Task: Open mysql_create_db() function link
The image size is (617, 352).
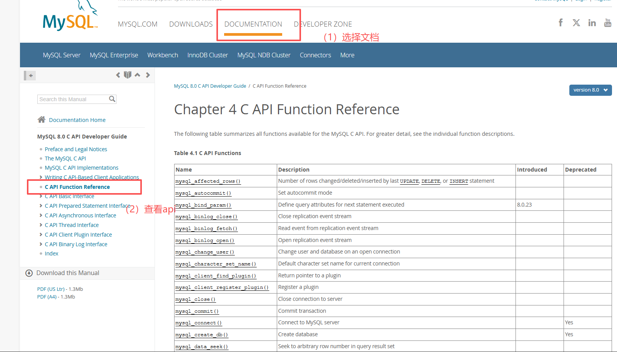Action: [202, 335]
